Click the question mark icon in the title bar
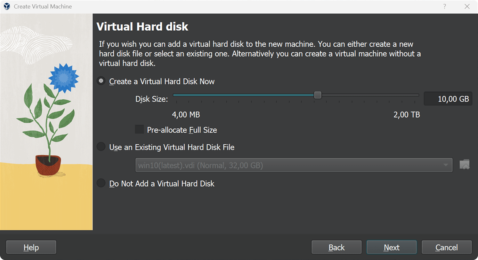 tap(444, 6)
